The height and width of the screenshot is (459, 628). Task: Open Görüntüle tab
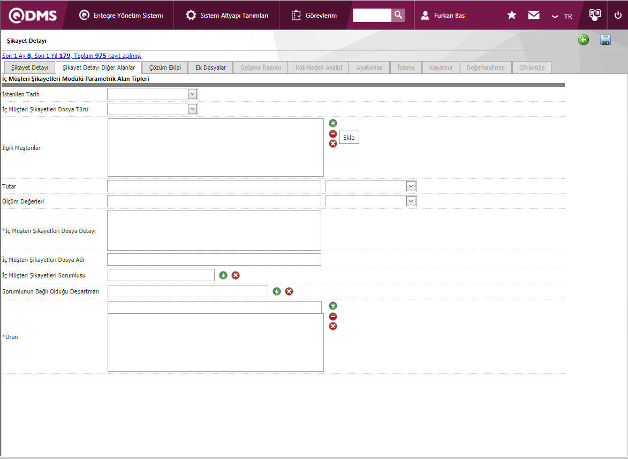(x=532, y=67)
